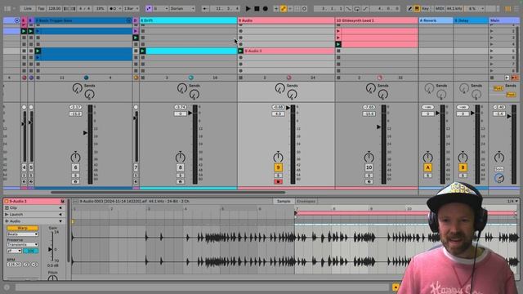Click Send B knob on track 10 Glidesynth
Screen dimensions: 523x294
tap(383, 95)
